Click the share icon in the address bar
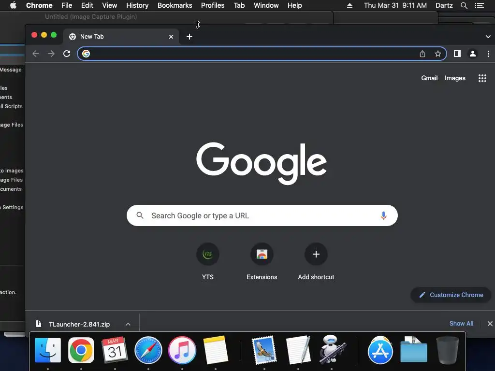This screenshot has height=371, width=495. coord(422,54)
